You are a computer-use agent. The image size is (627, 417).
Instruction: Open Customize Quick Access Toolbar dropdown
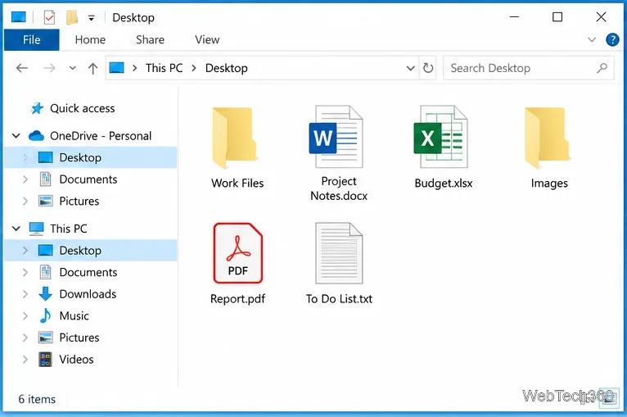91,18
